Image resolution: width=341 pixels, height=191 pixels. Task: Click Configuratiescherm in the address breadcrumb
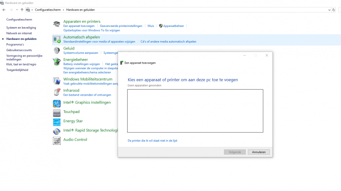(x=48, y=10)
